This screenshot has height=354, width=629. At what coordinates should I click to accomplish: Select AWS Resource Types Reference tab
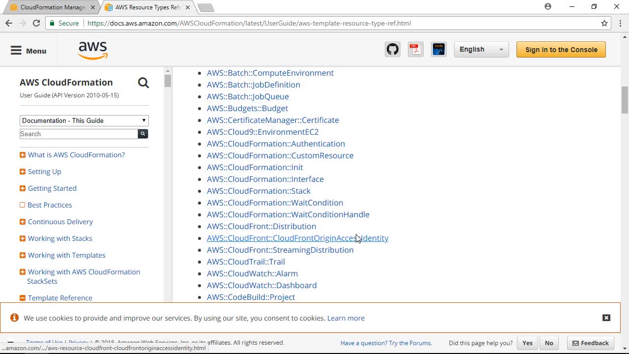point(147,7)
